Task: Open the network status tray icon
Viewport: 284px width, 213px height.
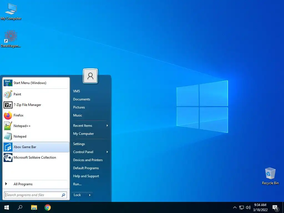Action: point(242,207)
